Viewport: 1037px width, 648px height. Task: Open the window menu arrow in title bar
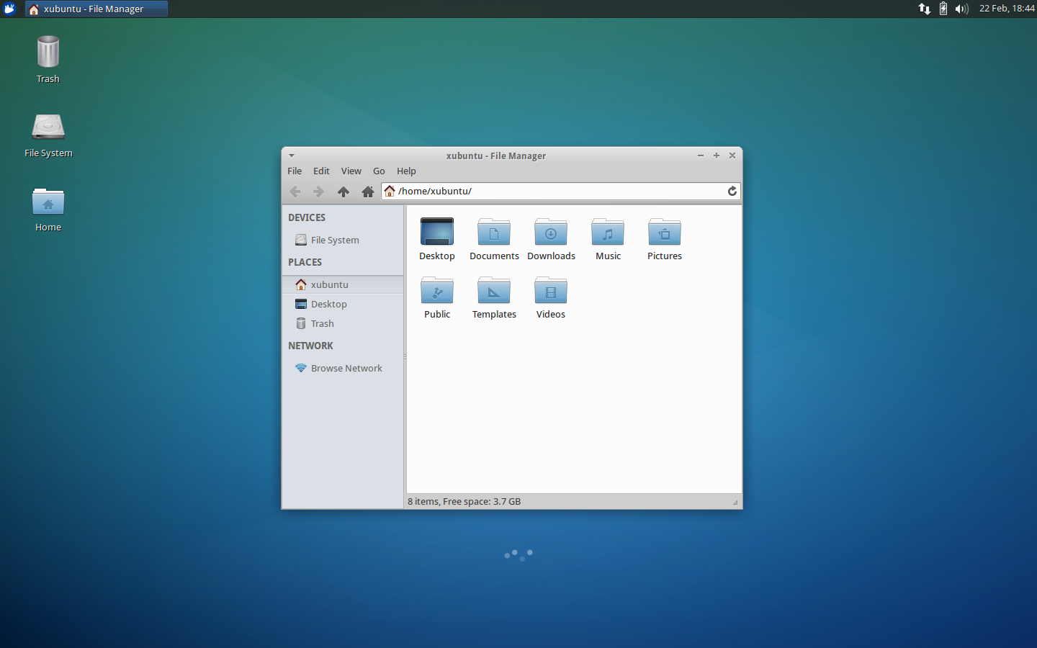[x=292, y=156]
